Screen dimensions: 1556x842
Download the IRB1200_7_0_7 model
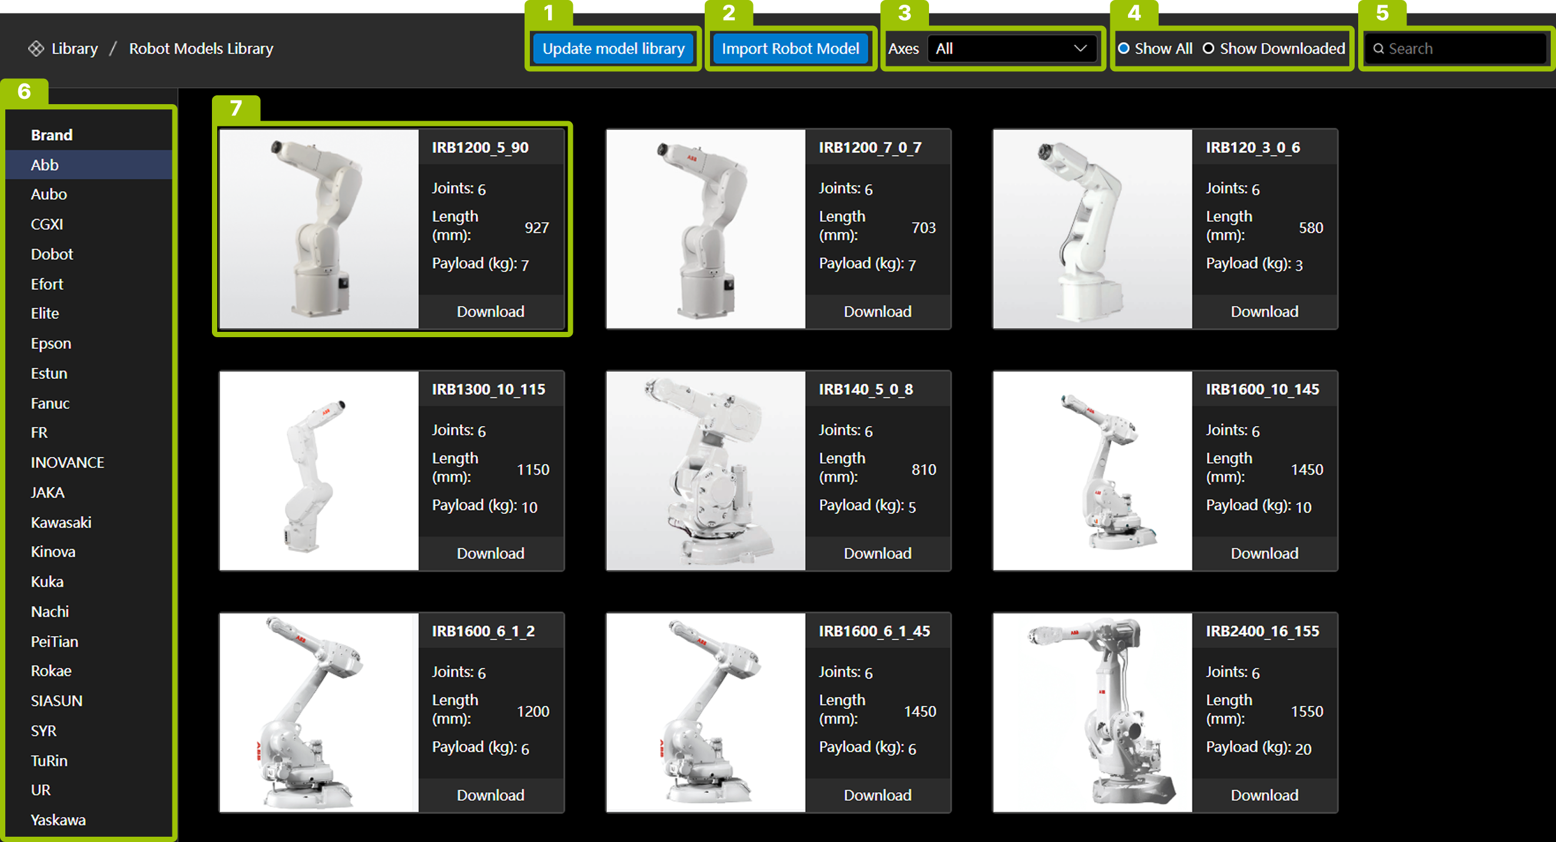(877, 311)
